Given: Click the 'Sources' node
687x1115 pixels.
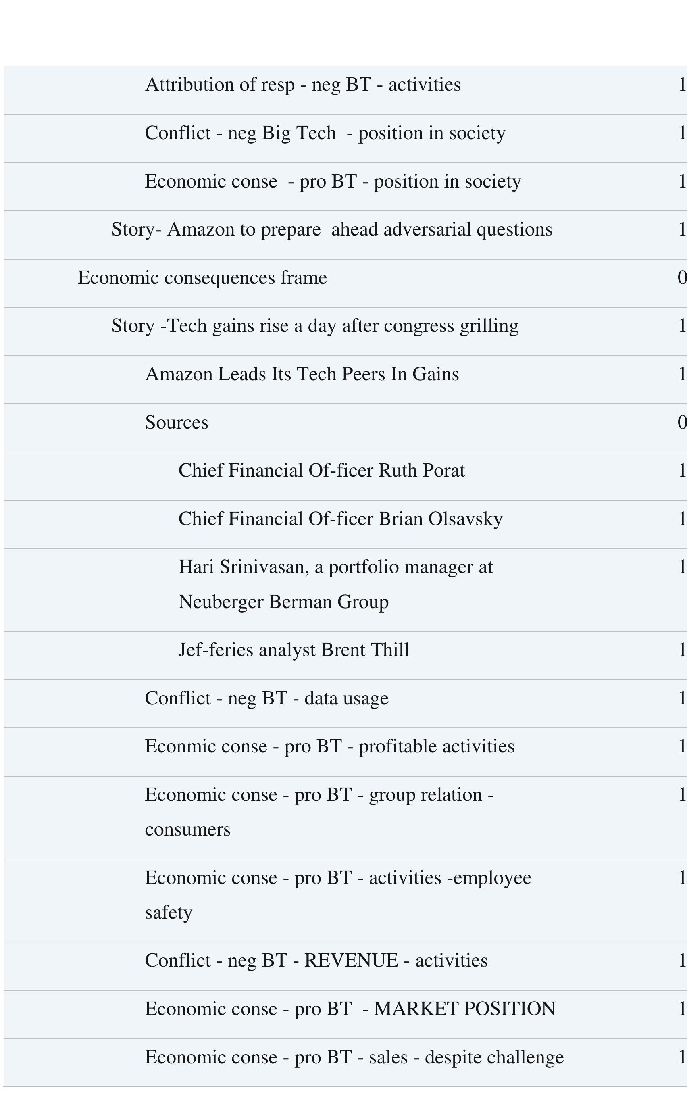Looking at the screenshot, I should [177, 423].
